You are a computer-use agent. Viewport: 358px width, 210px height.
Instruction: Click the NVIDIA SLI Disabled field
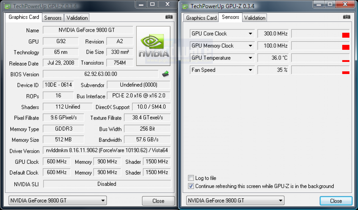107,184
